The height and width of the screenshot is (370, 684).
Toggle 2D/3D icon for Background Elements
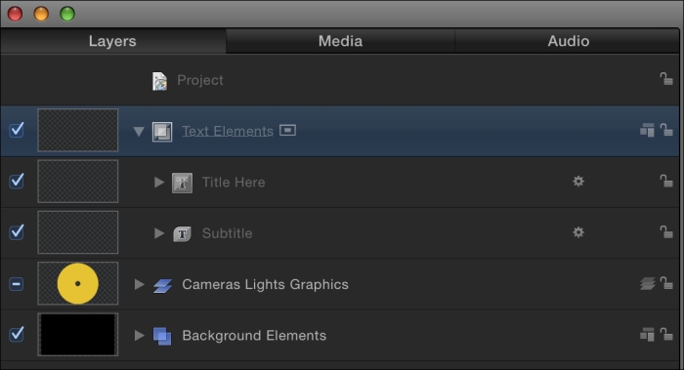click(647, 334)
